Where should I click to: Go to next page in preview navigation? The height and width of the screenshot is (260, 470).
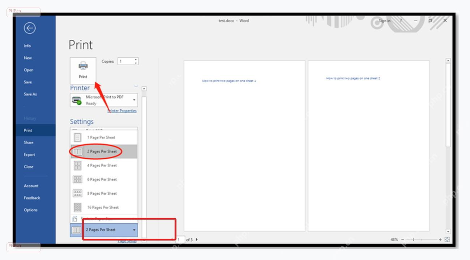tap(196, 239)
